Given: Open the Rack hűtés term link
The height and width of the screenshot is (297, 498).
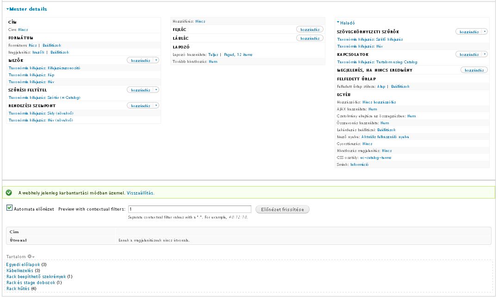Looking at the screenshot, I should click(18, 289).
